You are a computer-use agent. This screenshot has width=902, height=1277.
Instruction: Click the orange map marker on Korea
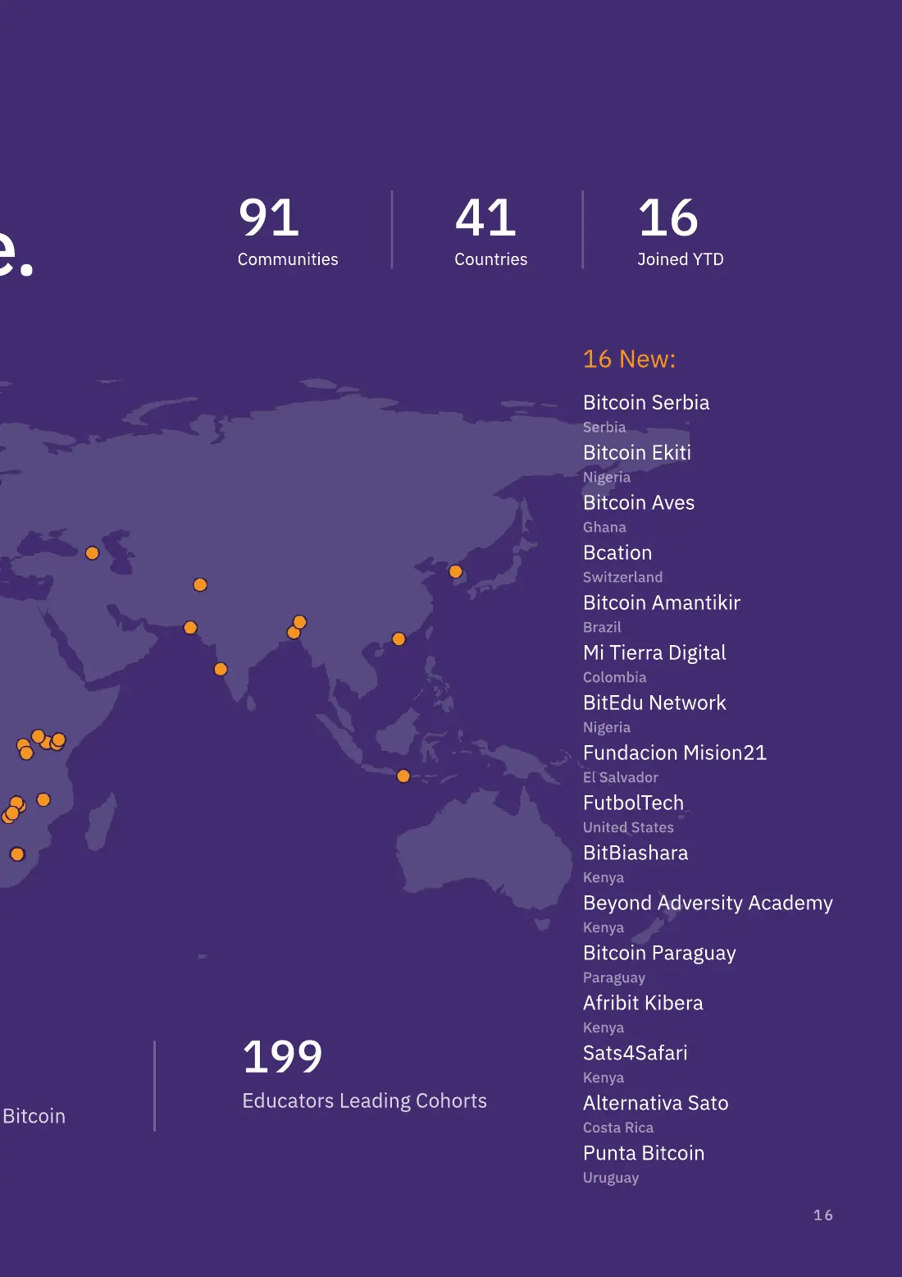[456, 571]
